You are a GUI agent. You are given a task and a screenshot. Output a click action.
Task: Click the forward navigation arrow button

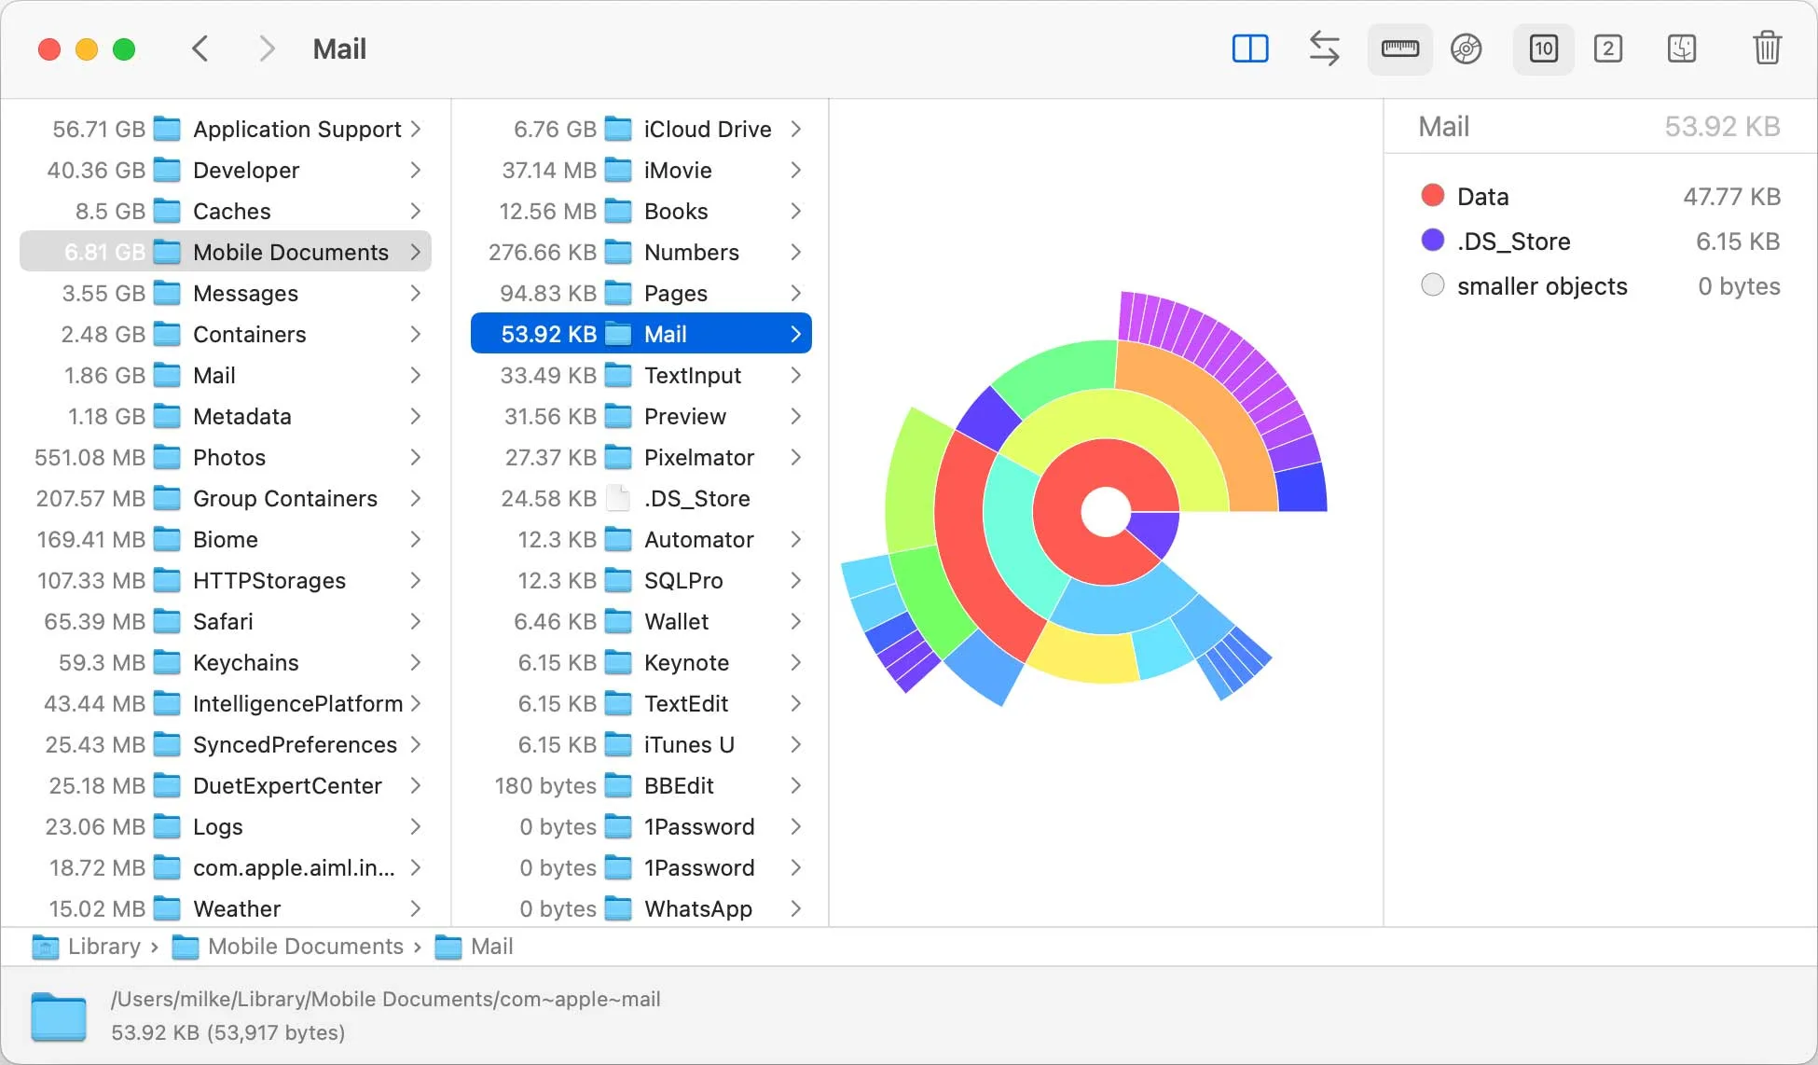click(x=264, y=49)
